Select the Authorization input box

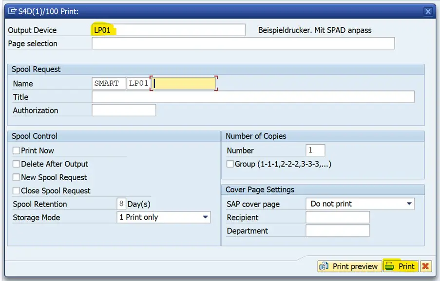click(x=124, y=111)
